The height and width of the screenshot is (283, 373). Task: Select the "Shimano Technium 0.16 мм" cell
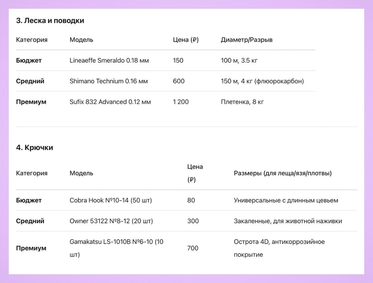point(109,81)
